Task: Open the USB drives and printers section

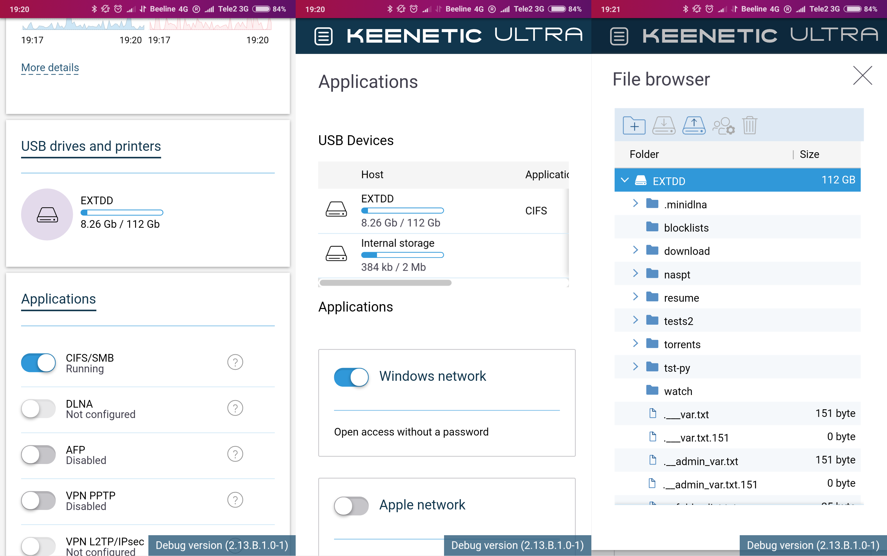Action: pos(91,146)
